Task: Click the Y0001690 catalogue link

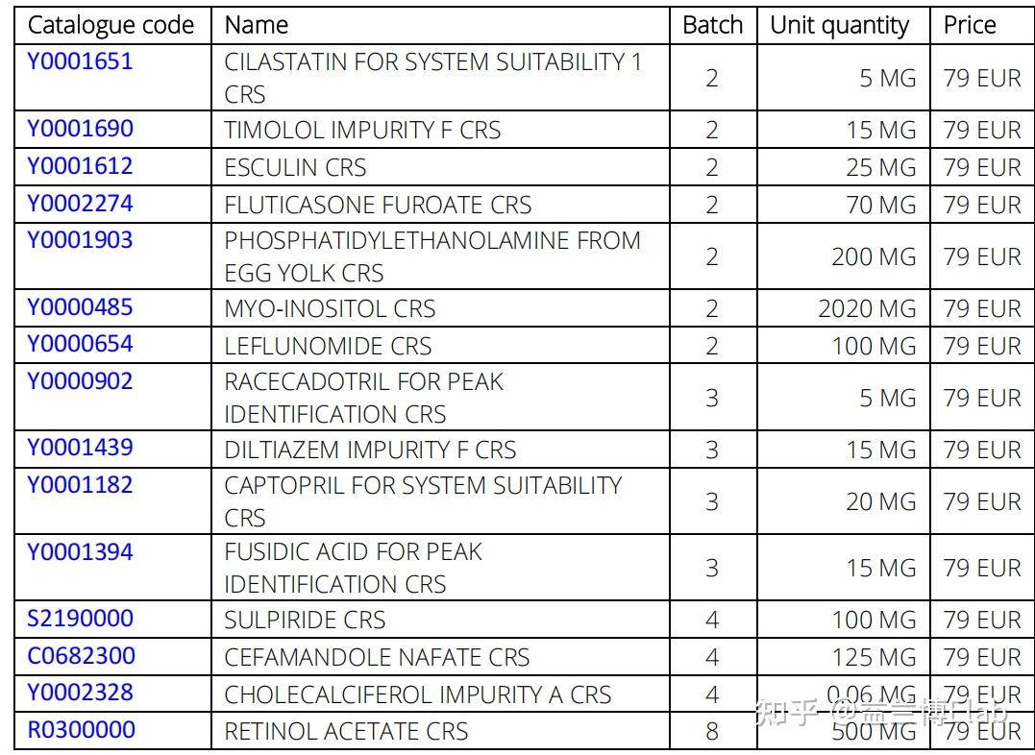Action: point(80,129)
